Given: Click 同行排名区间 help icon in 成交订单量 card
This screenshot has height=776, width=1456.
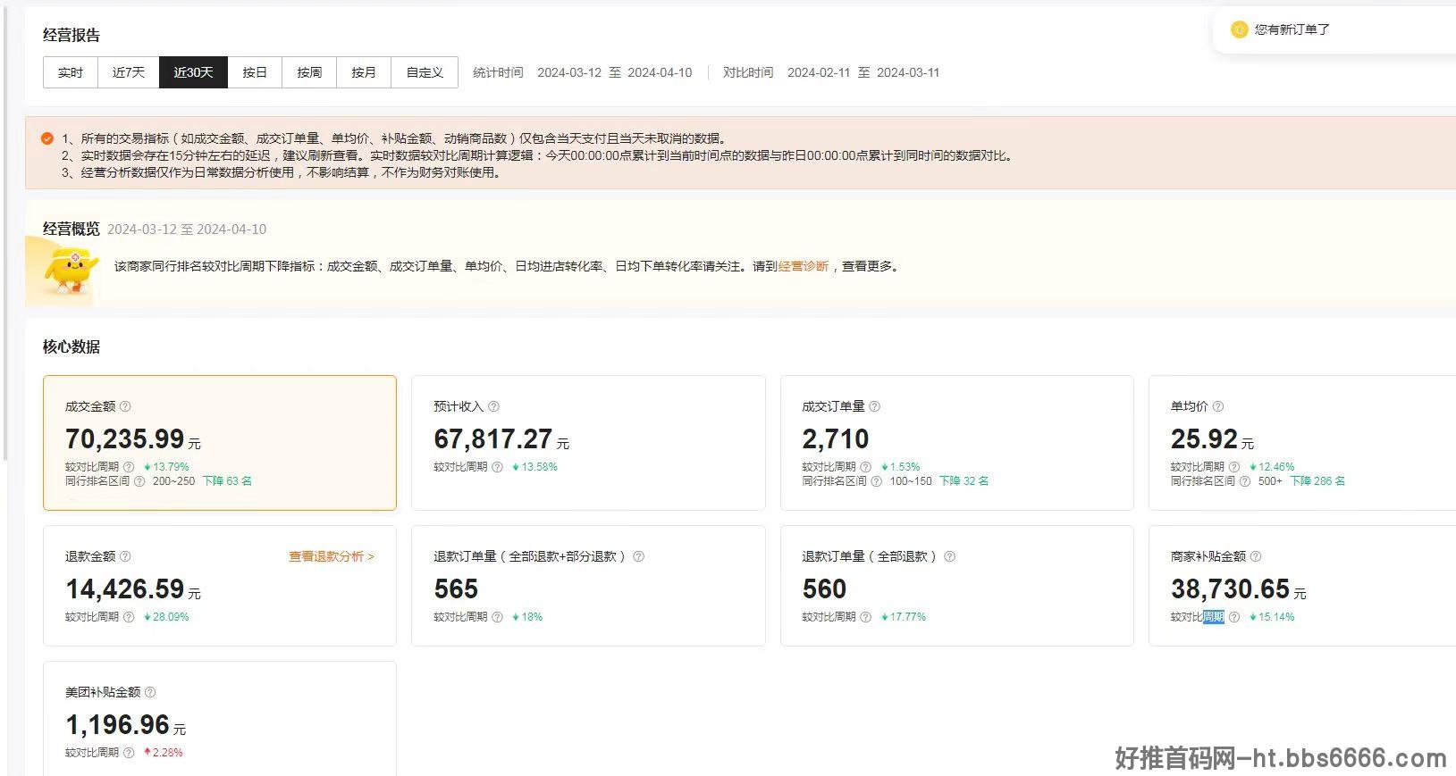Looking at the screenshot, I should click(876, 481).
